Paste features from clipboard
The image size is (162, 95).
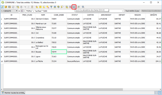pos(32,7)
